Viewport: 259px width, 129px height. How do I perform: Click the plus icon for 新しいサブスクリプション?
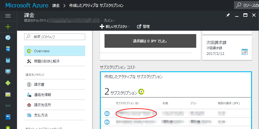(102, 26)
